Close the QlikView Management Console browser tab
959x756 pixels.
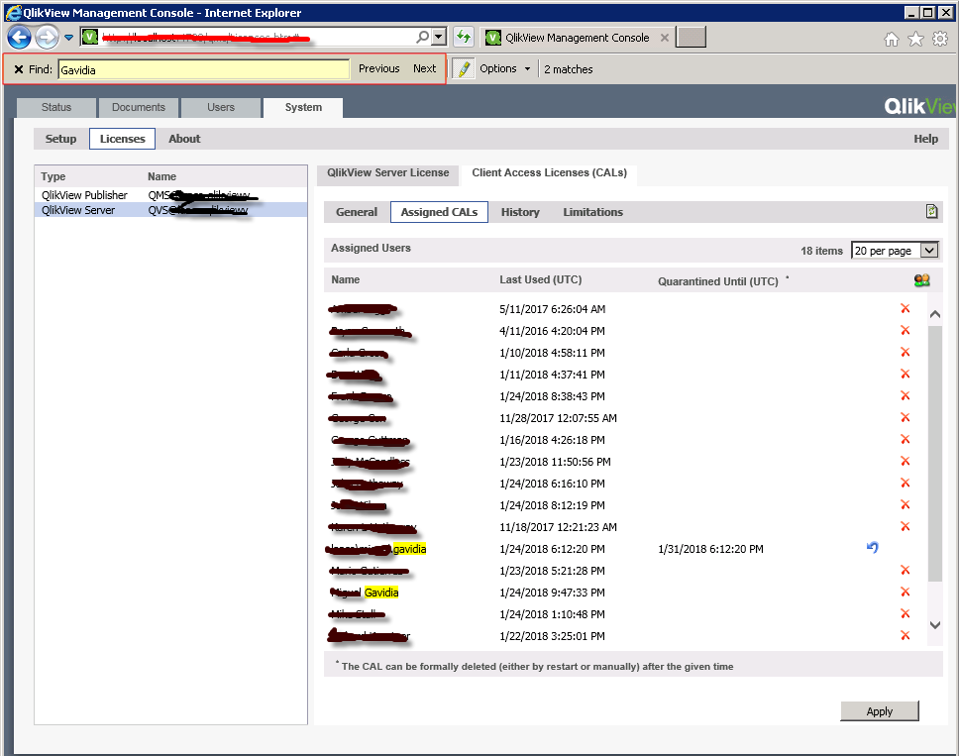[665, 38]
